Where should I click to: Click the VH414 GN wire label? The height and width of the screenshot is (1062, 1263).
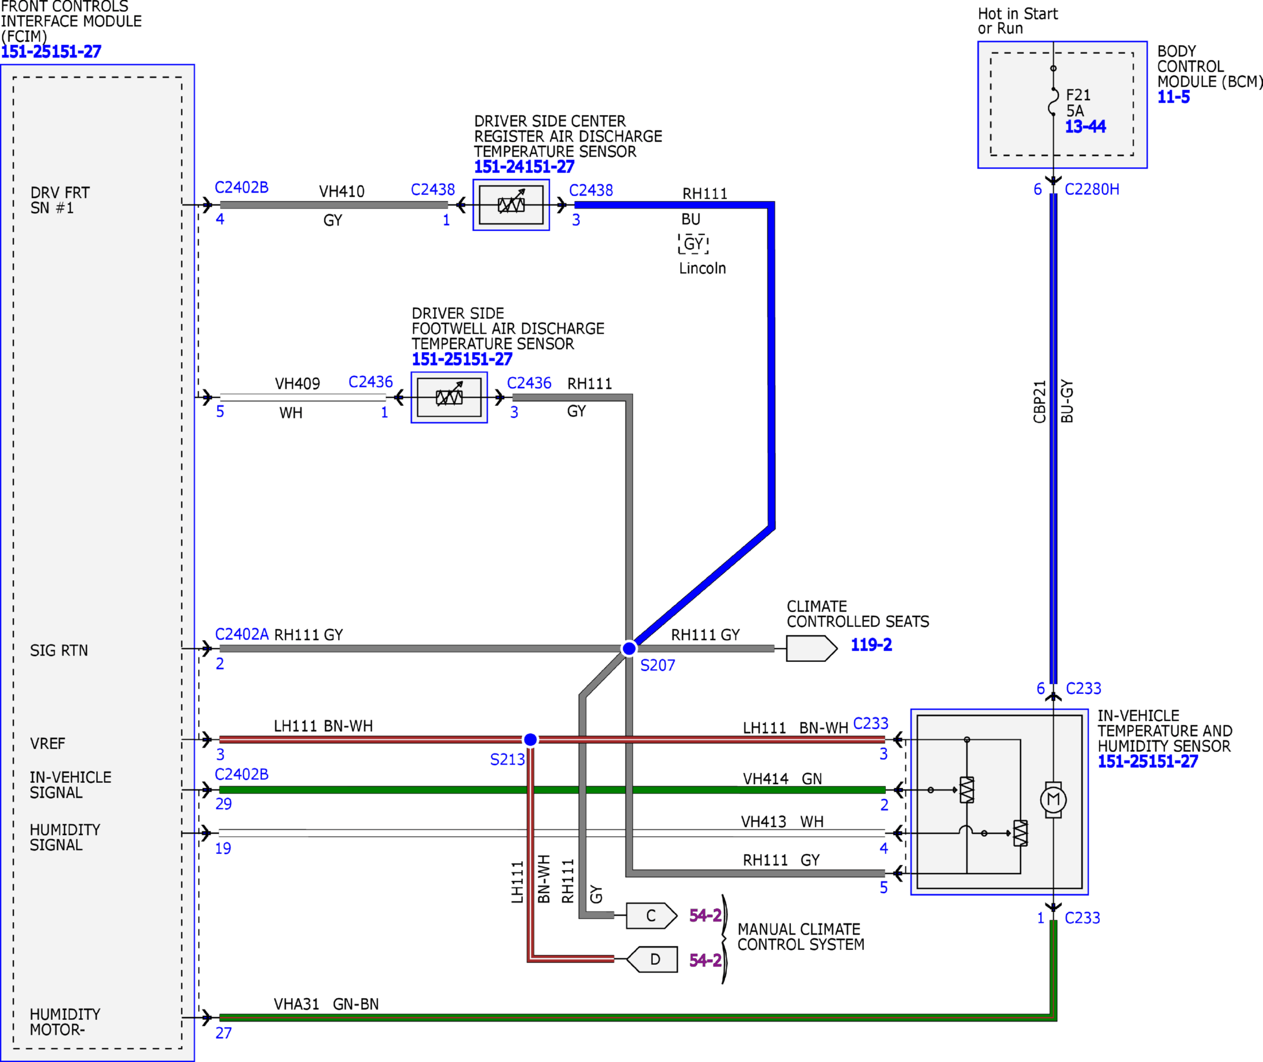782,779
